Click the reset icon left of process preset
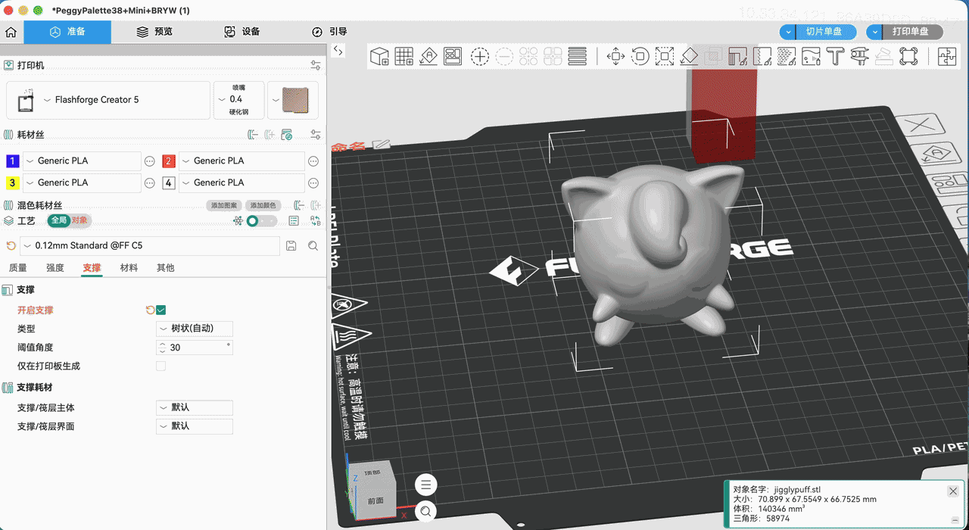The height and width of the screenshot is (530, 969). [x=11, y=246]
